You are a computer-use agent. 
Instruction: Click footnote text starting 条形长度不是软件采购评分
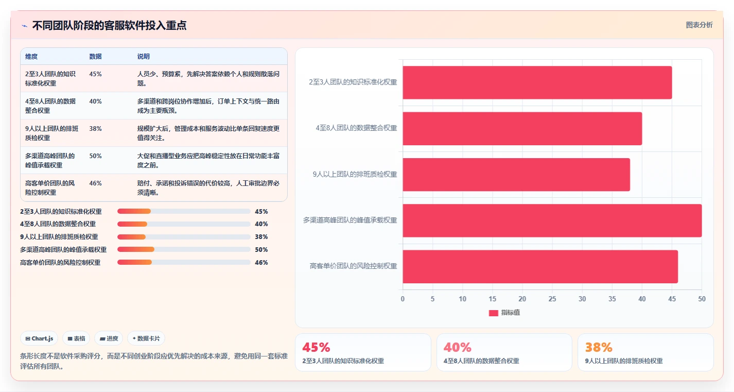(154, 362)
